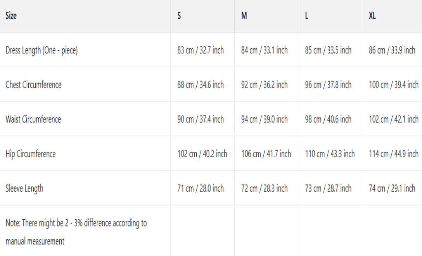Click the Chest Circumference row label
The height and width of the screenshot is (256, 422).
tap(33, 85)
